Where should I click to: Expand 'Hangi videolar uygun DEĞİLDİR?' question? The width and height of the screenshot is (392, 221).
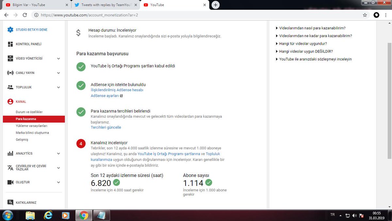point(304,51)
